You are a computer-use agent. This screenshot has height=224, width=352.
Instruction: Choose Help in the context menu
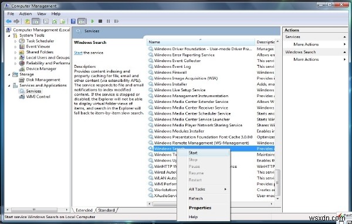(x=204, y=217)
